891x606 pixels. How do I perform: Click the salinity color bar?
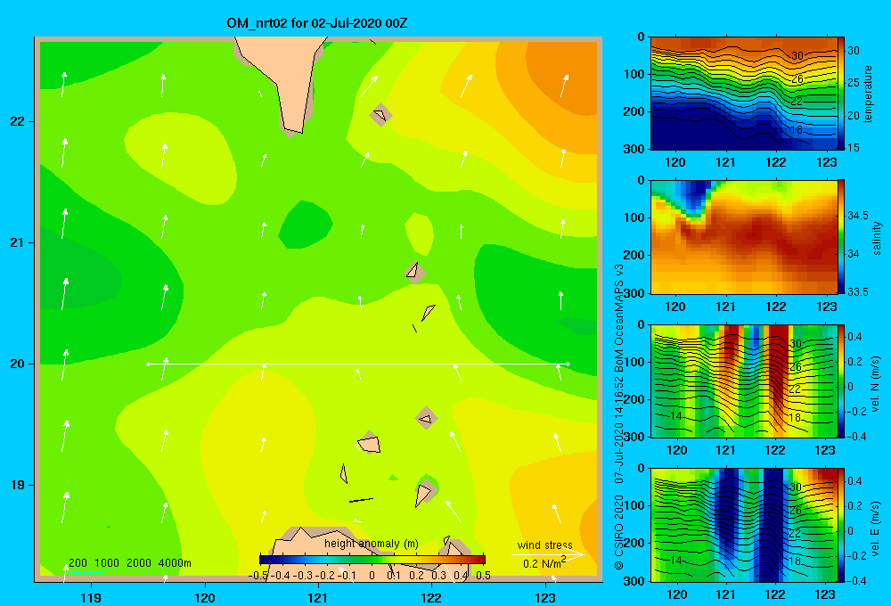(841, 237)
